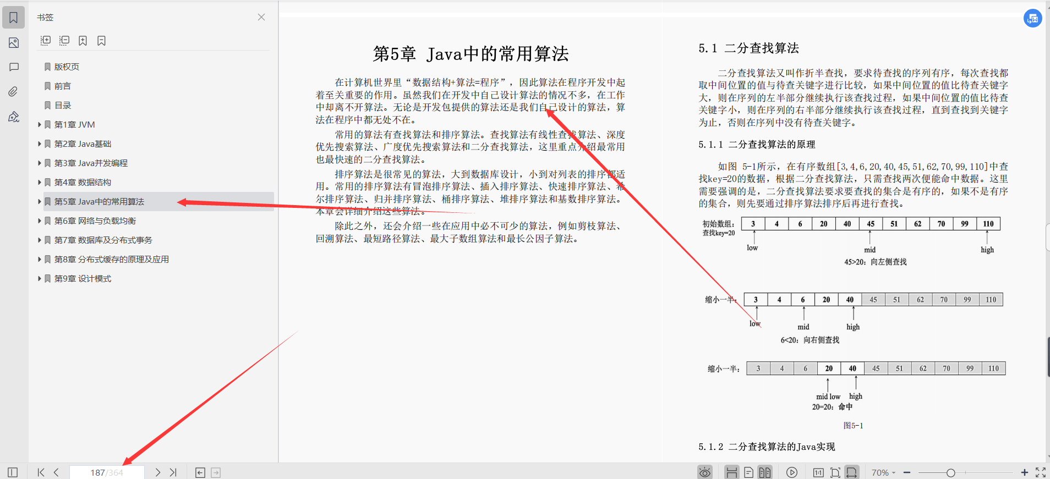This screenshot has width=1050, height=479.
Task: Expand the 第1章 JVM bookmark arrow
Action: [40, 124]
